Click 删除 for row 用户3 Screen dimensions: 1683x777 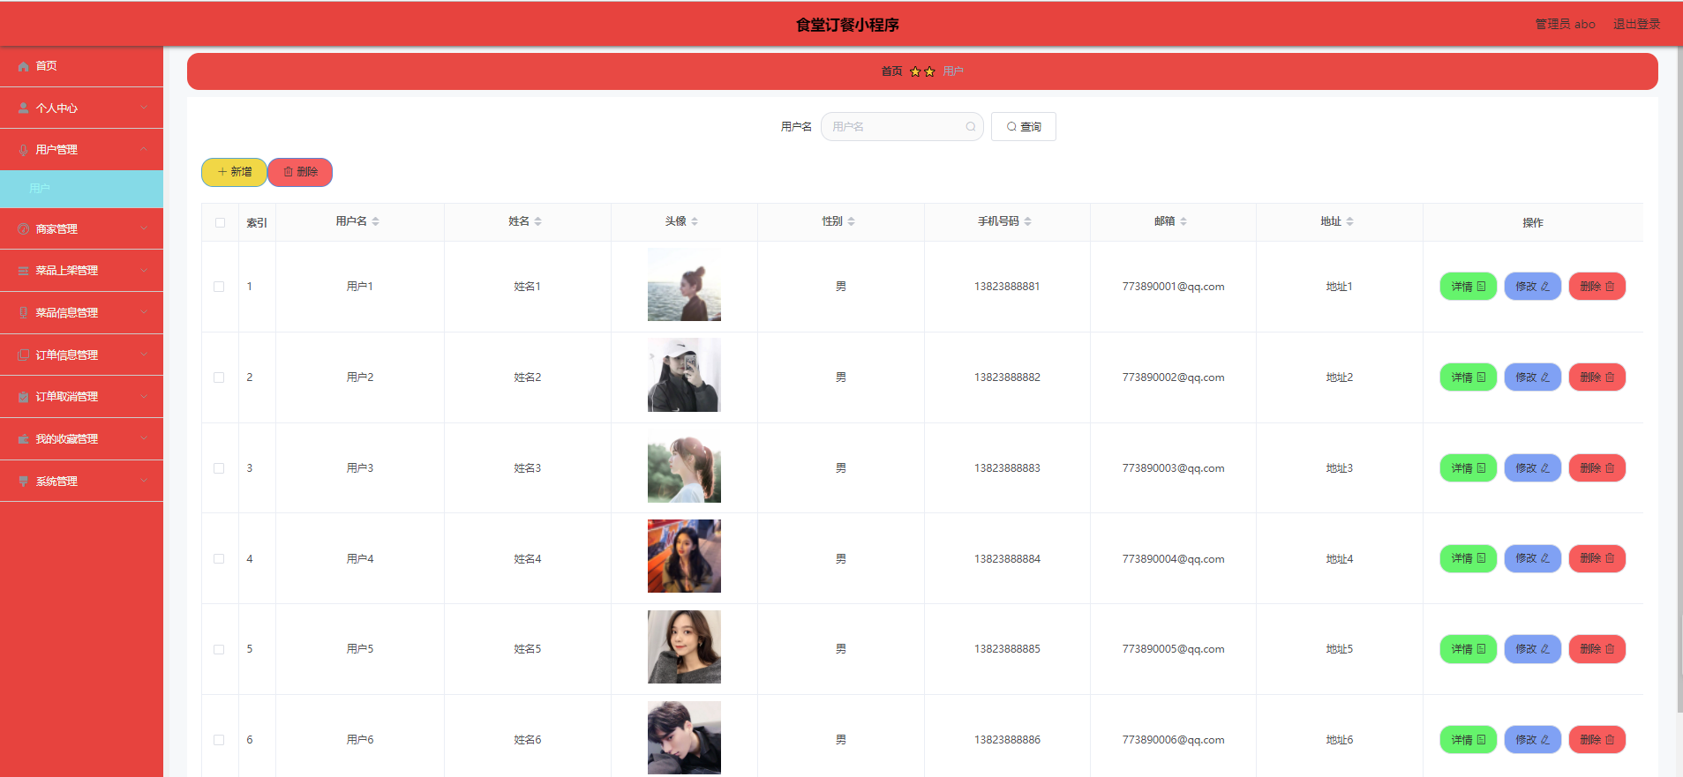point(1597,468)
